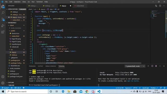The image size is (167, 94).
Task: Click errors and warnings count in status bar
Action: point(18,88)
